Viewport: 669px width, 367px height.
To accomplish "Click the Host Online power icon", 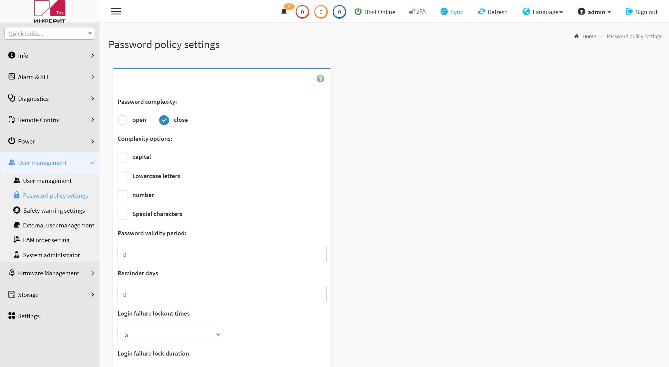I will point(358,12).
